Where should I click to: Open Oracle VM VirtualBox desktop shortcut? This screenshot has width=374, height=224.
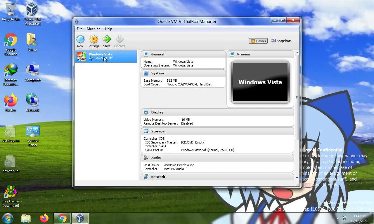pyautogui.click(x=32, y=14)
